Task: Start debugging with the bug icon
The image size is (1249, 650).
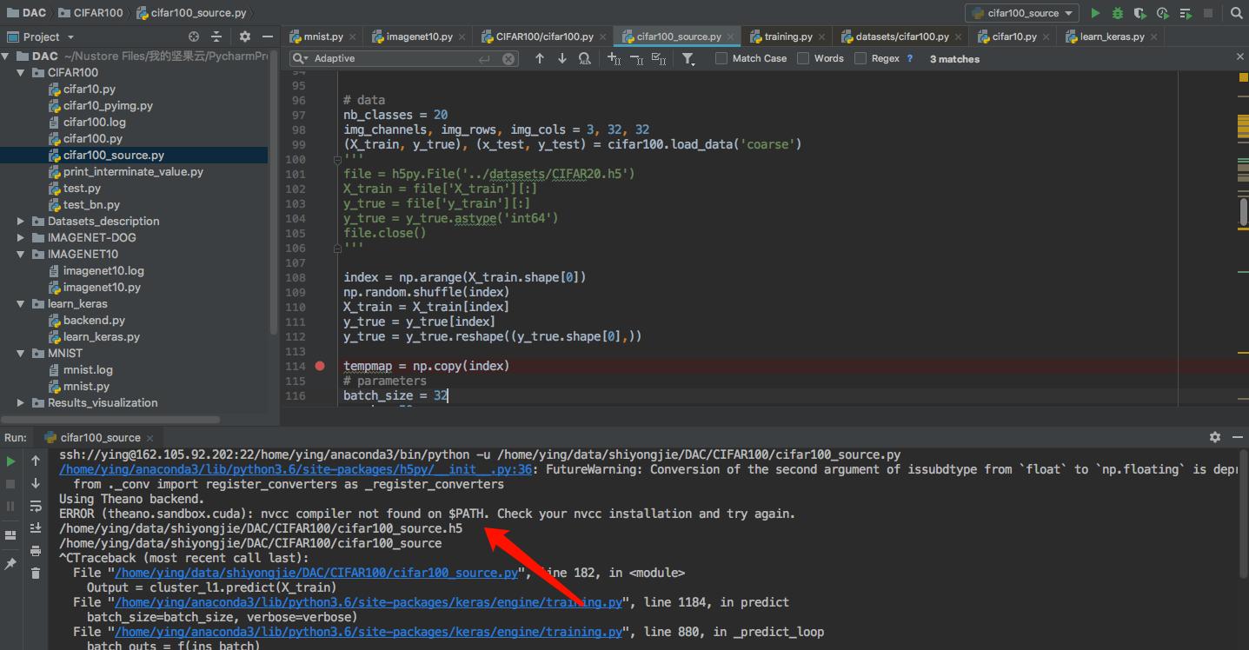Action: click(x=1118, y=13)
